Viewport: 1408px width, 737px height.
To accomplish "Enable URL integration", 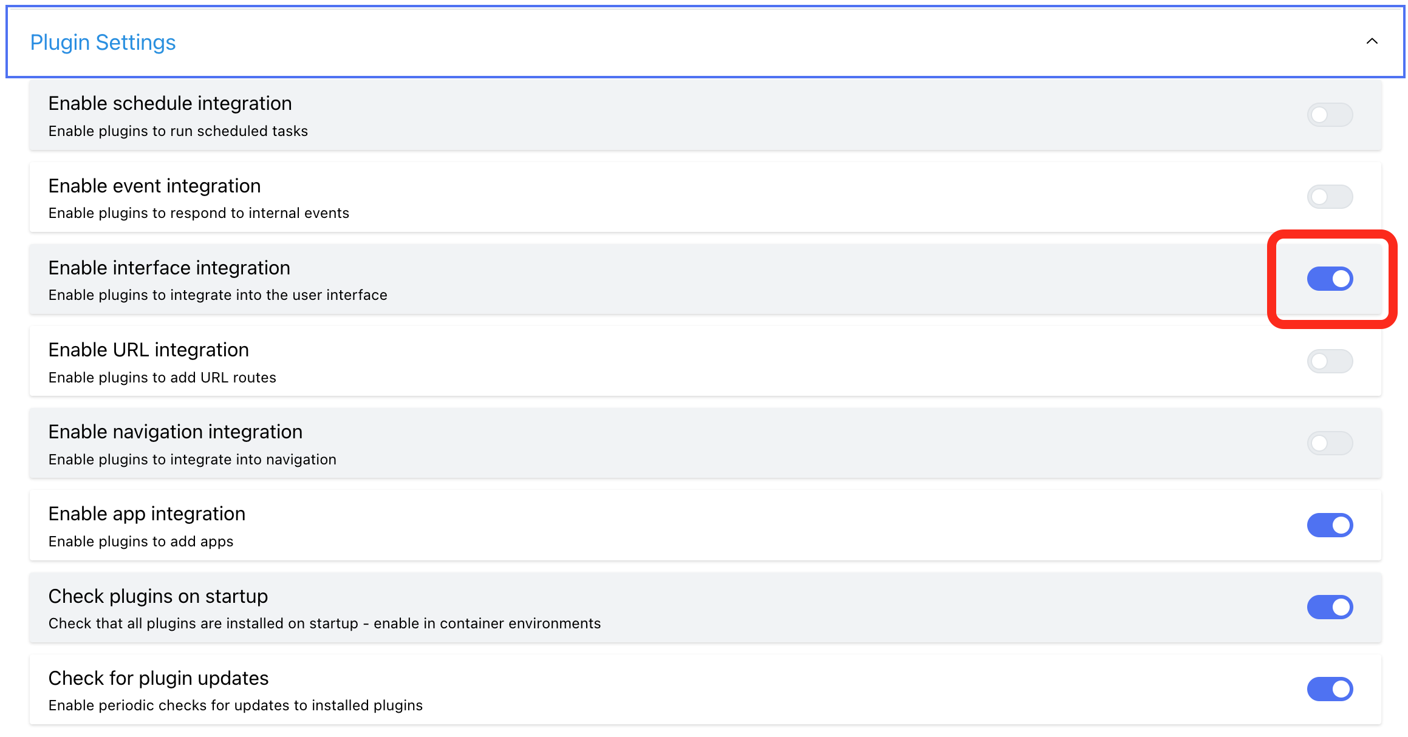I will 1330,361.
